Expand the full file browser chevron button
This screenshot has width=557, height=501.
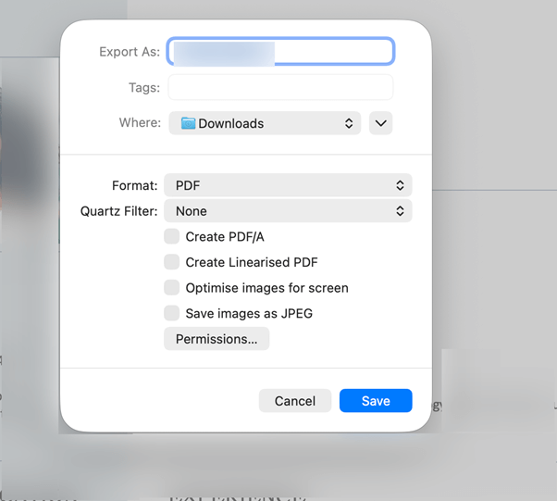pos(380,123)
